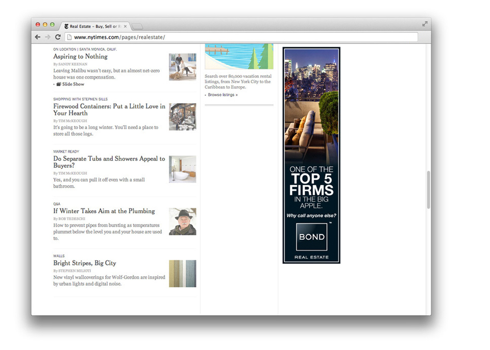
Task: Open Firewood Containers: Put a Little Love headline
Action: click(x=109, y=110)
